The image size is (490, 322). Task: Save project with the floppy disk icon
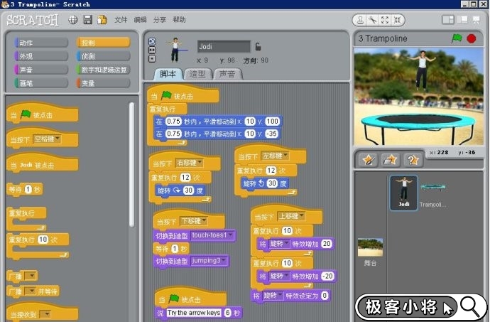88,20
